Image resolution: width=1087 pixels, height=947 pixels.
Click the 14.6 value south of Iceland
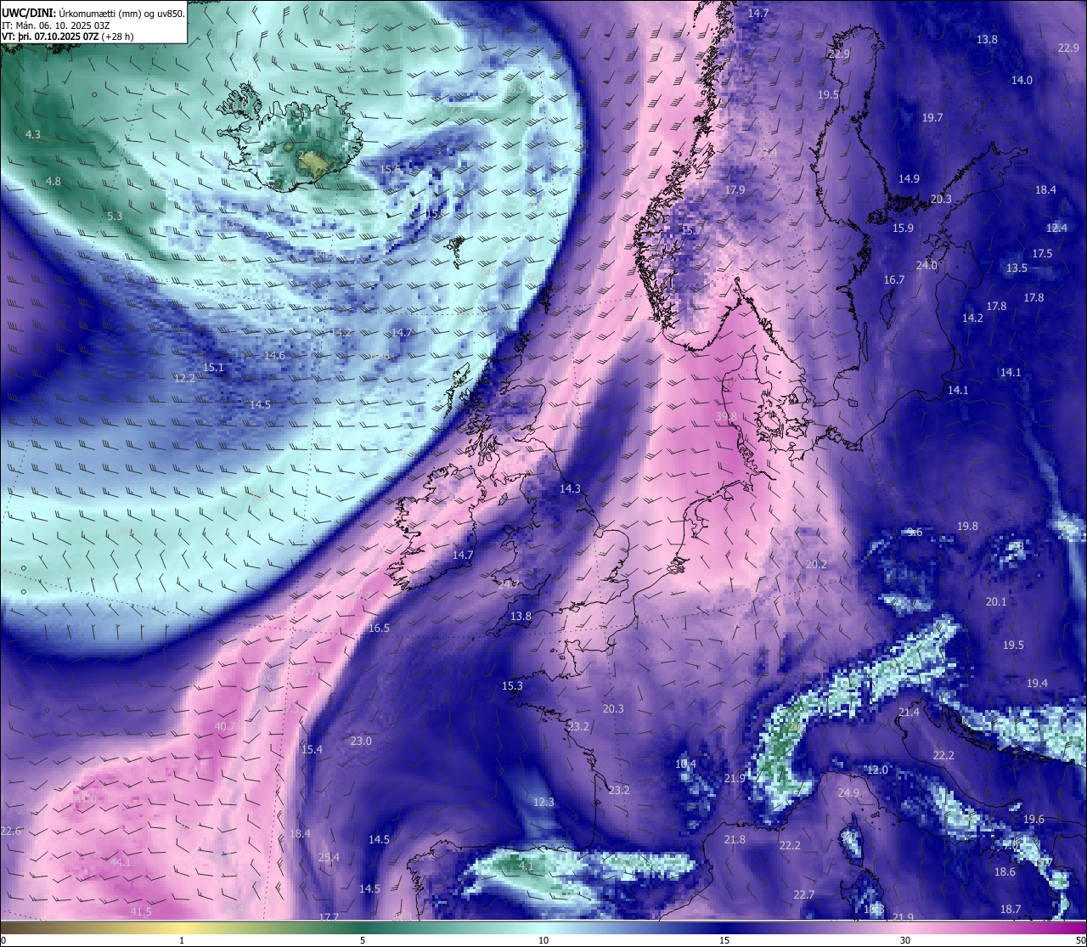[274, 355]
